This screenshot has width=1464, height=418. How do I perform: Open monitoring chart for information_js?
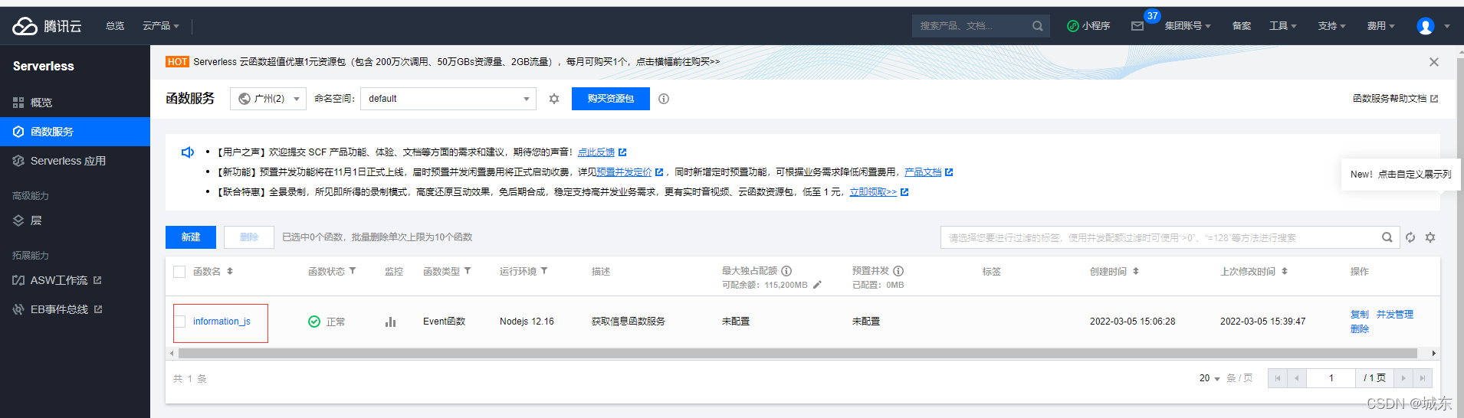pyautogui.click(x=391, y=322)
